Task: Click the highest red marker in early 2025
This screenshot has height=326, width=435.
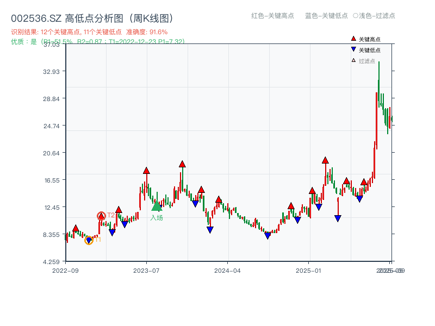Action: point(325,160)
